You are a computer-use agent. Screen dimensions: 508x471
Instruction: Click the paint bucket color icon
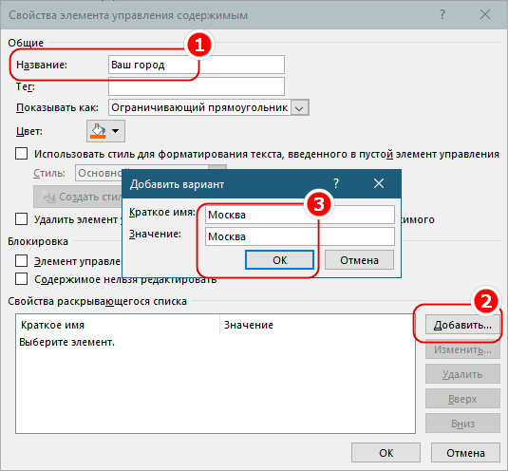tap(99, 131)
